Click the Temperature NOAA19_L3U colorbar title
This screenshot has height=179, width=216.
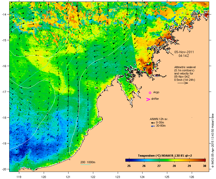point(165,156)
